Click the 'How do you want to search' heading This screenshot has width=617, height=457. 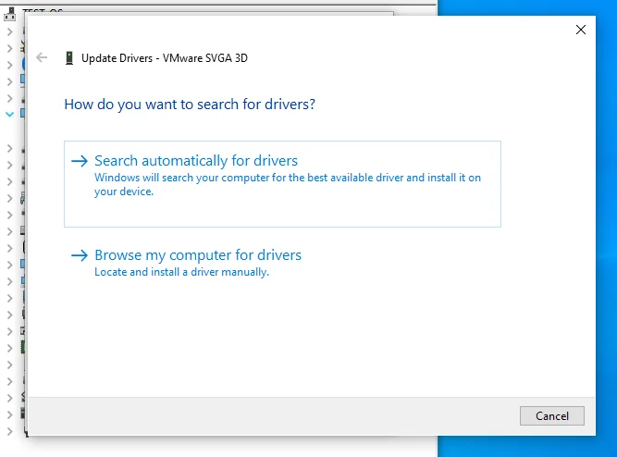[x=190, y=105]
